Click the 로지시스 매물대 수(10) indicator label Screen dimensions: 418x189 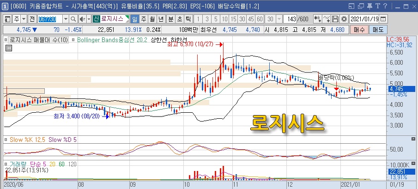38,40
